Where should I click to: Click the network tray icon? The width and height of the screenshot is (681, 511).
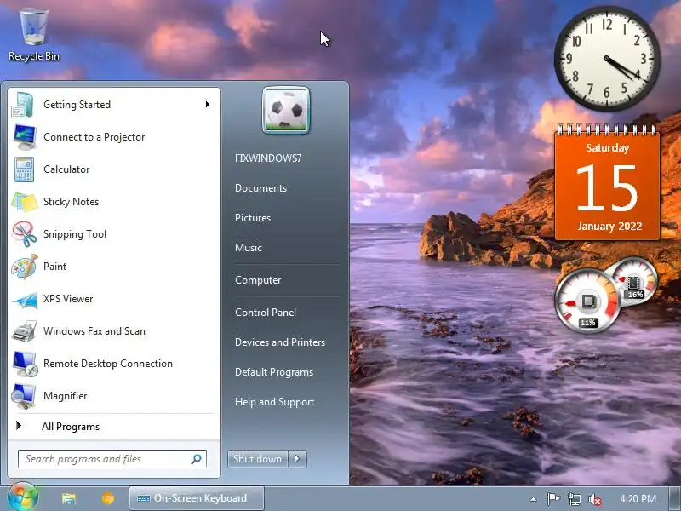pos(574,499)
